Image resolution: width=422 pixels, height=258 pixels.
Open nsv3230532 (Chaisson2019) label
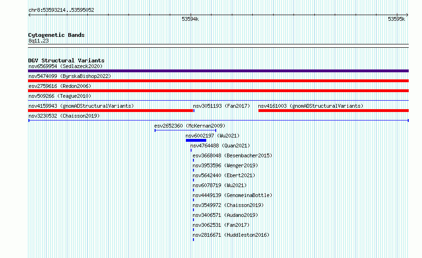pyautogui.click(x=64, y=116)
